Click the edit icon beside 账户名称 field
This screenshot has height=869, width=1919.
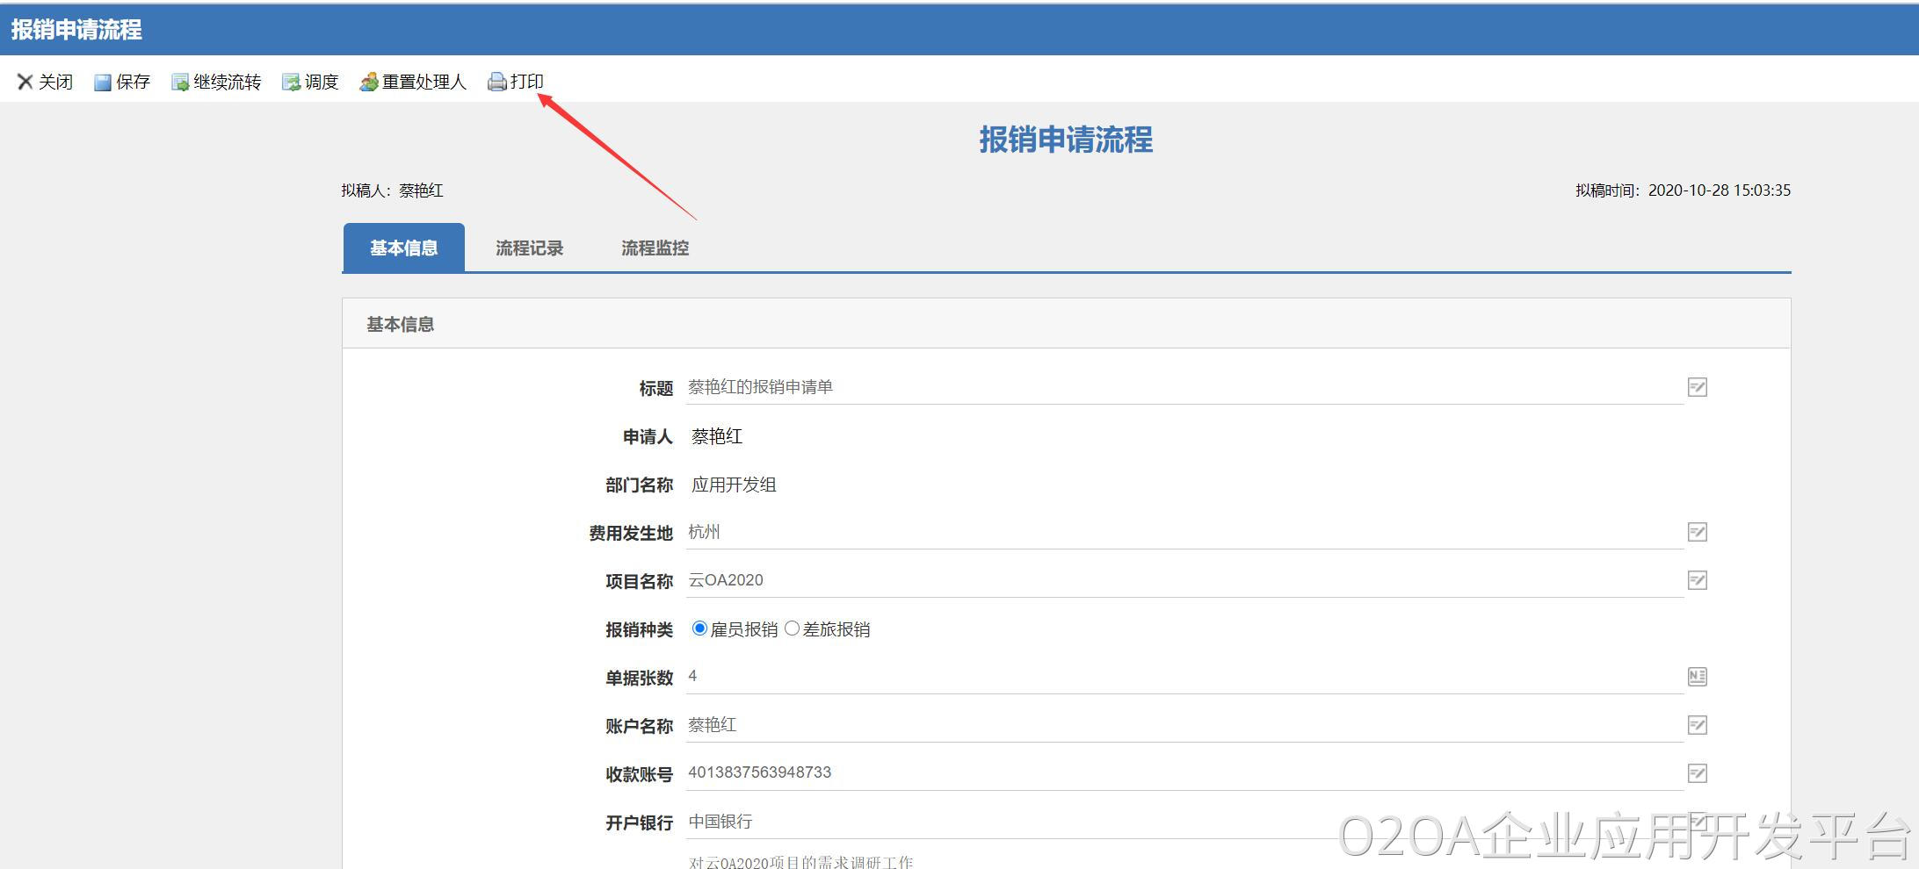(x=1697, y=725)
